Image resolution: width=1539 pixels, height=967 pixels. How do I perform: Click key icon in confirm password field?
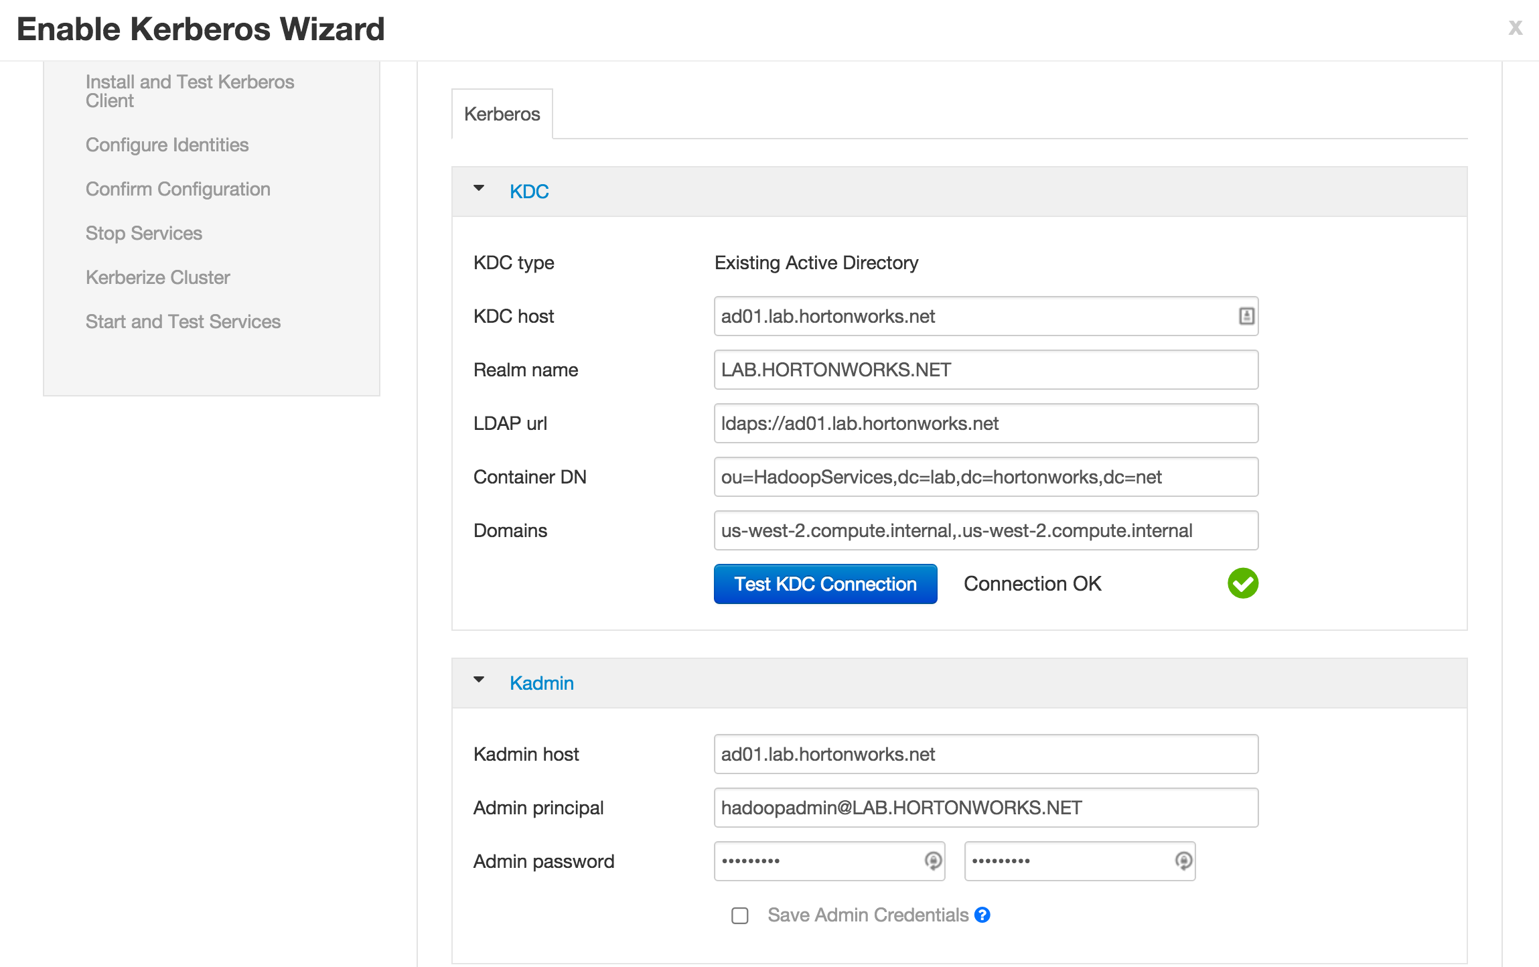coord(1183,861)
